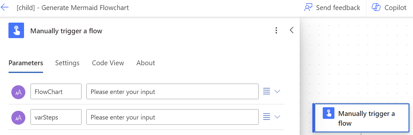Click the Send feedback person icon
The height and width of the screenshot is (135, 413).
(308, 8)
